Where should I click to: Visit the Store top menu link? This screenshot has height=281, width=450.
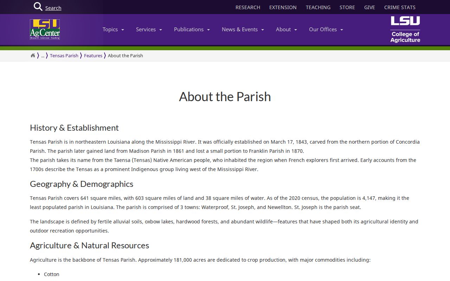(x=347, y=7)
